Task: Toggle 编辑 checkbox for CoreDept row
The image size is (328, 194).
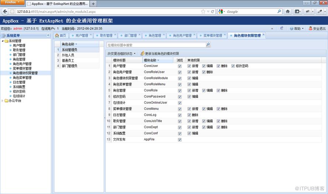Action: (204, 127)
